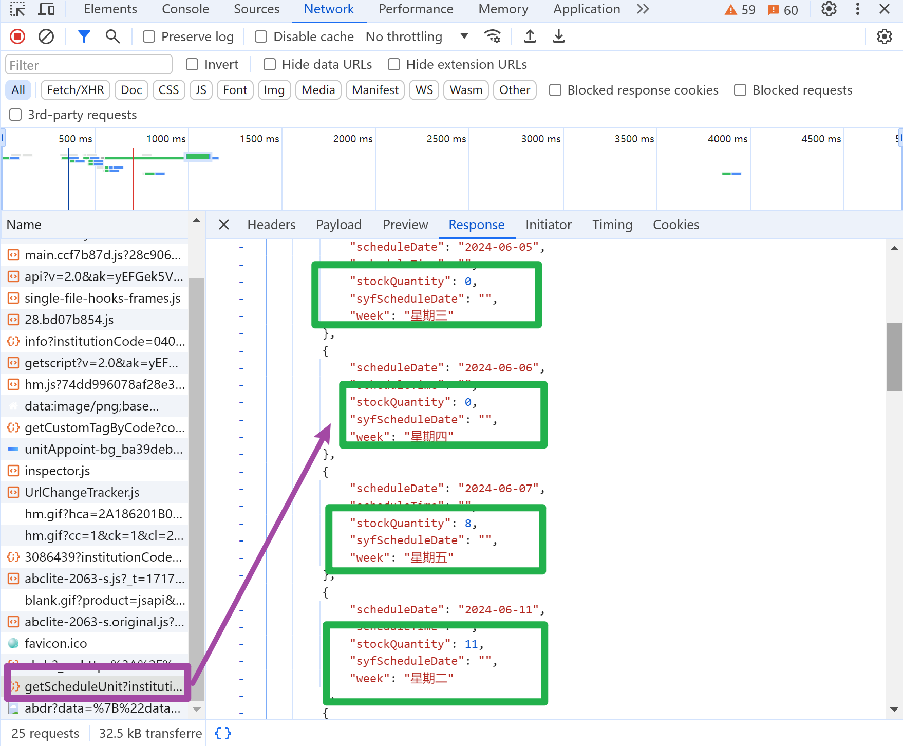
Task: Open the Sources tab
Action: [x=256, y=9]
